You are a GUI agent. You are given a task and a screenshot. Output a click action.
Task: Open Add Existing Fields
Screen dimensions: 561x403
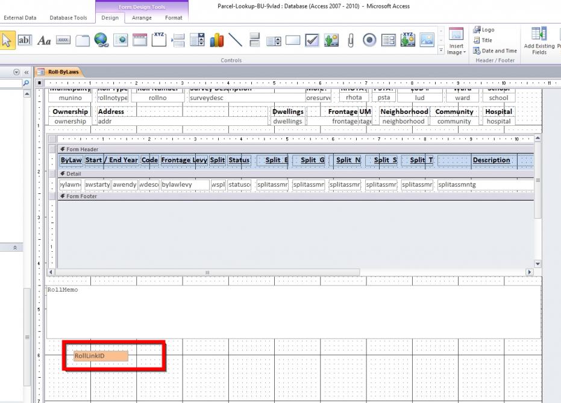539,41
